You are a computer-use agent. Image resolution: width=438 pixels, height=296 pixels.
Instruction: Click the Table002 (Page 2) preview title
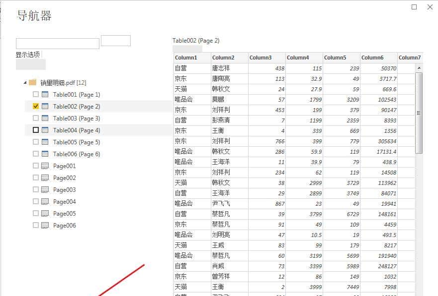click(x=194, y=40)
